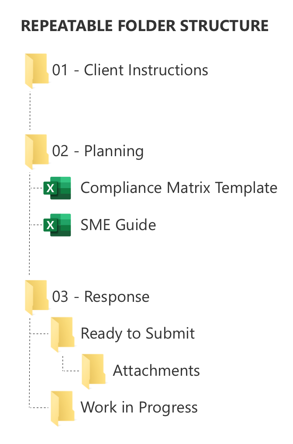
Task: Open the Work in Progress folder icon
Action: click(63, 408)
